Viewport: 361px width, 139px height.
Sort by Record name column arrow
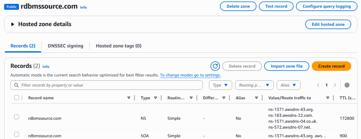(129, 98)
